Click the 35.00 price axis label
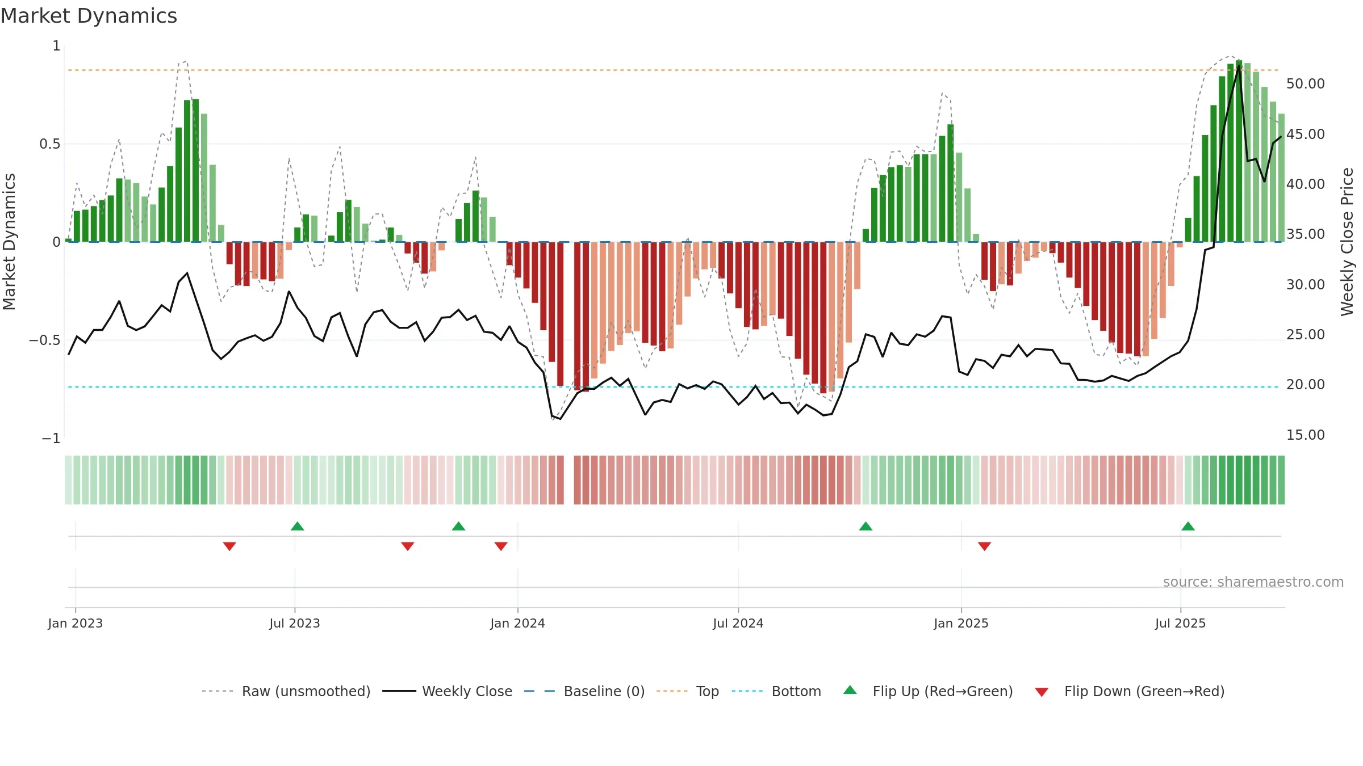This screenshot has height=766, width=1363. pos(1305,234)
